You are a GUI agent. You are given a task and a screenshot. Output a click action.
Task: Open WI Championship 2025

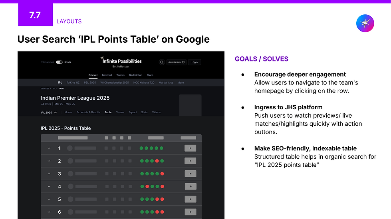point(115,83)
